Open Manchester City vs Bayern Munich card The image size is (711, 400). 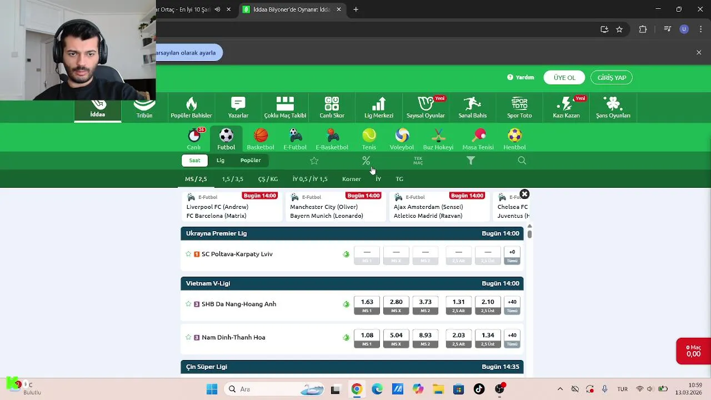[336, 206]
